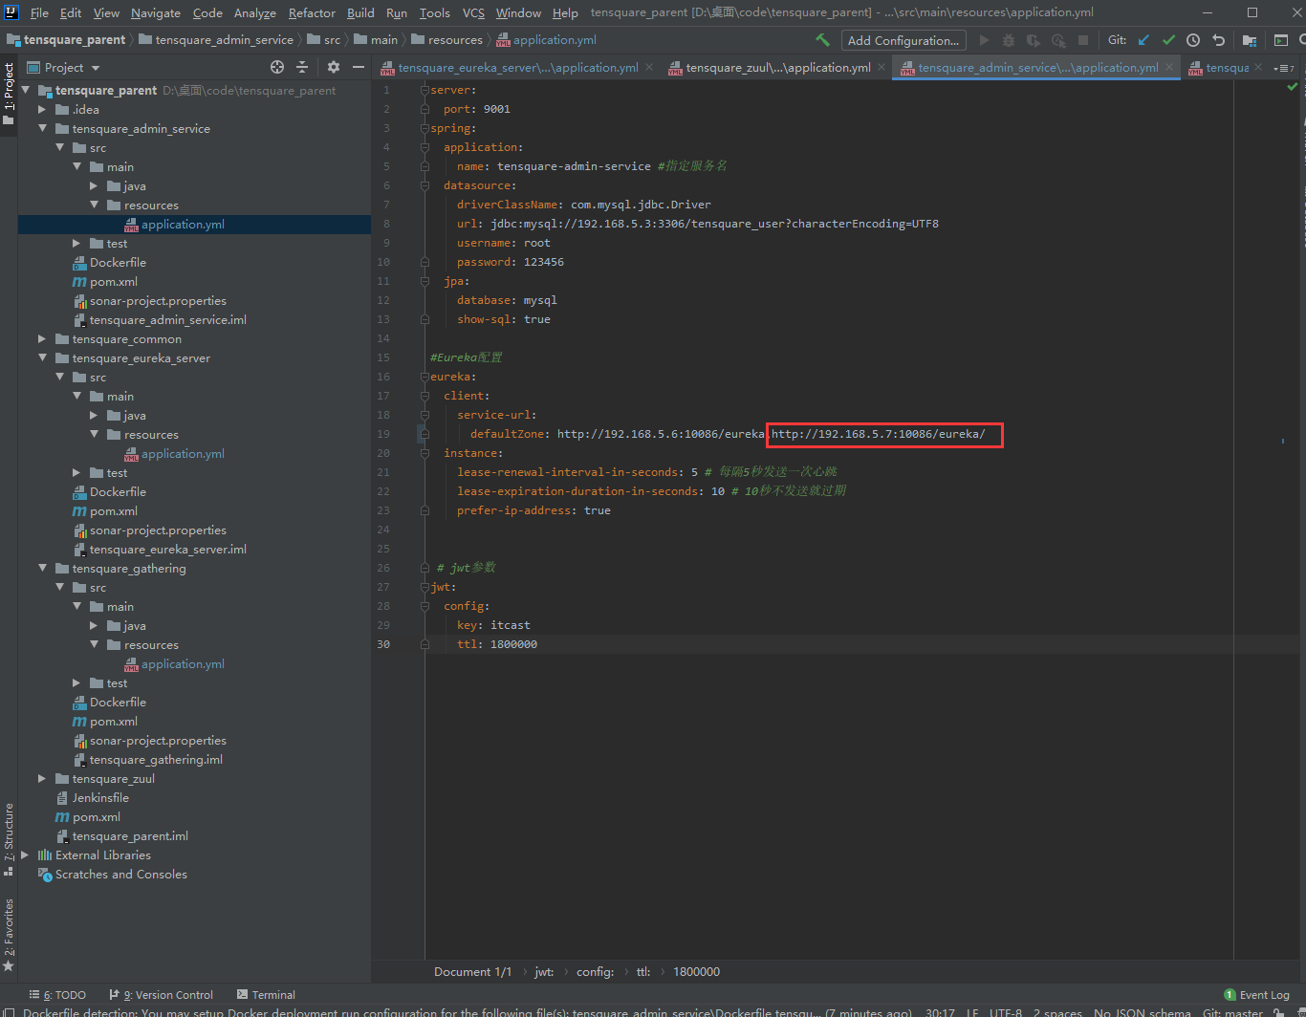Expand the External Libraries node arrow
This screenshot has height=1017, width=1306.
pyautogui.click(x=25, y=855)
